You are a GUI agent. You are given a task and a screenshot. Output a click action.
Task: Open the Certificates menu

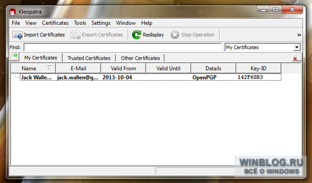tap(55, 23)
